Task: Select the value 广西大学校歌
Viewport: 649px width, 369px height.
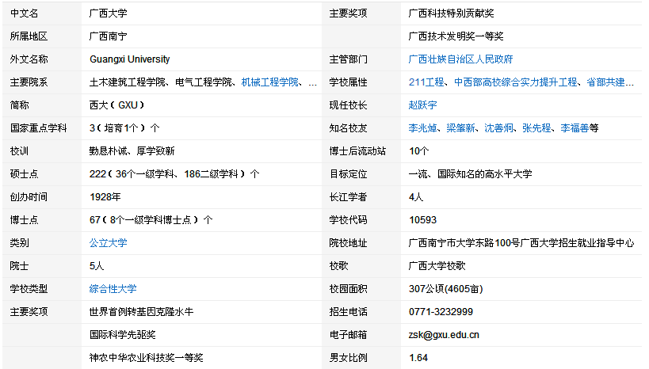Action: click(x=437, y=266)
